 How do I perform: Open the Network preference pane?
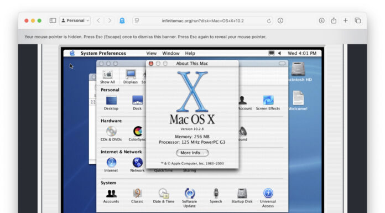[137, 165]
